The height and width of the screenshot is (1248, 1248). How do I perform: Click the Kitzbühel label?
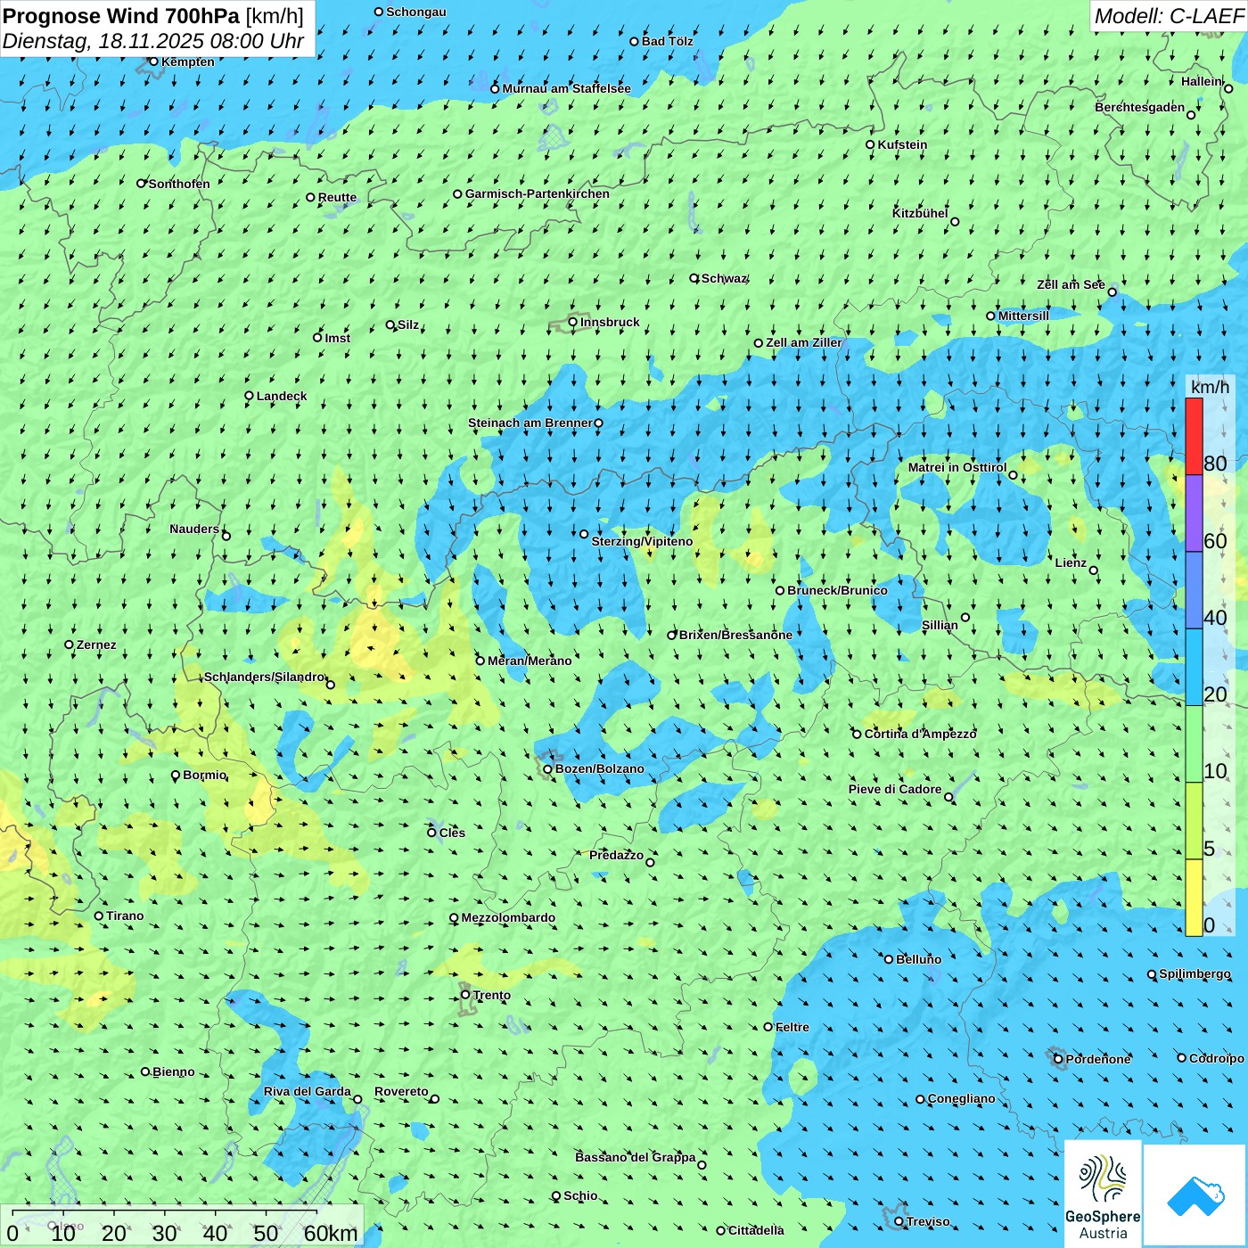920,213
